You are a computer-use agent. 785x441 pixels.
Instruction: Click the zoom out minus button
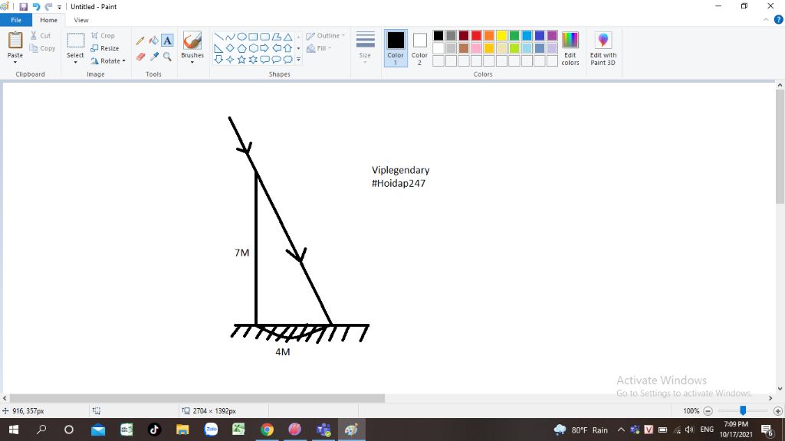(708, 411)
